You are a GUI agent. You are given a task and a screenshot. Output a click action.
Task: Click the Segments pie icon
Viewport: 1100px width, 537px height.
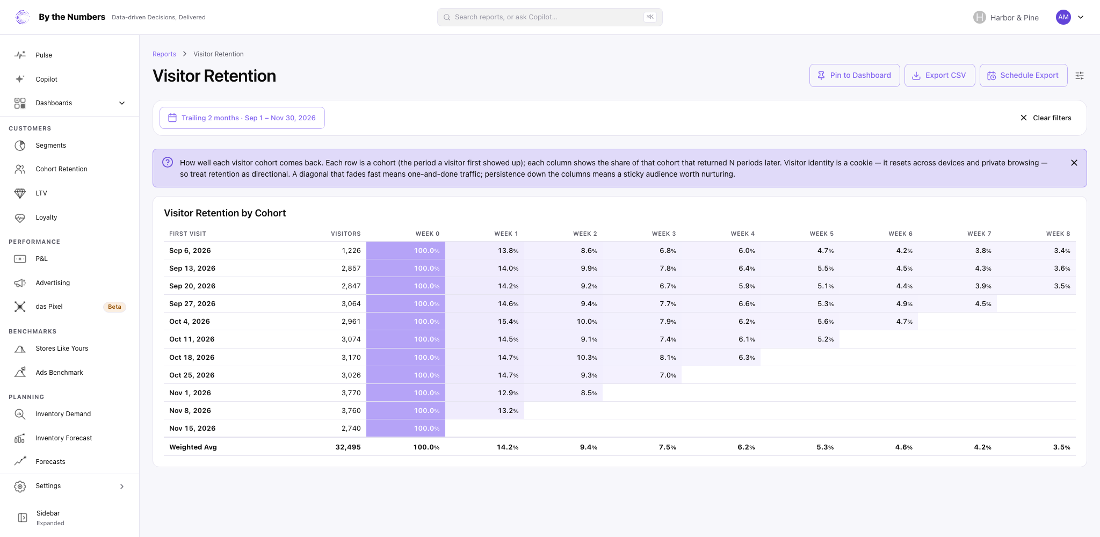(x=20, y=146)
